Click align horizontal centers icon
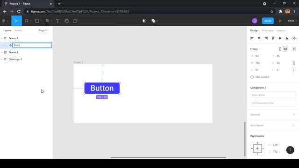 coord(259,38)
